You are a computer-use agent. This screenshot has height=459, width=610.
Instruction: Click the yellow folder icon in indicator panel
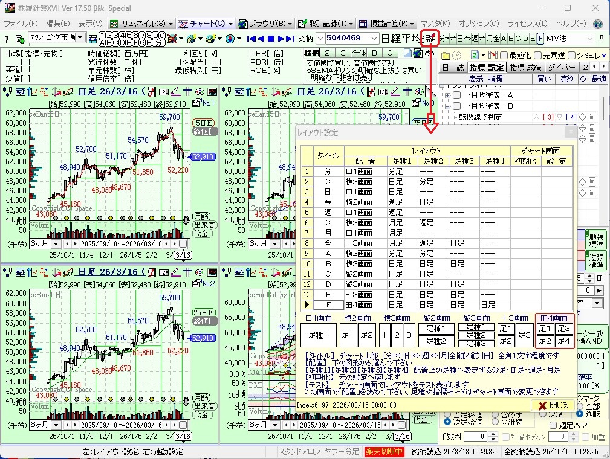(446, 55)
